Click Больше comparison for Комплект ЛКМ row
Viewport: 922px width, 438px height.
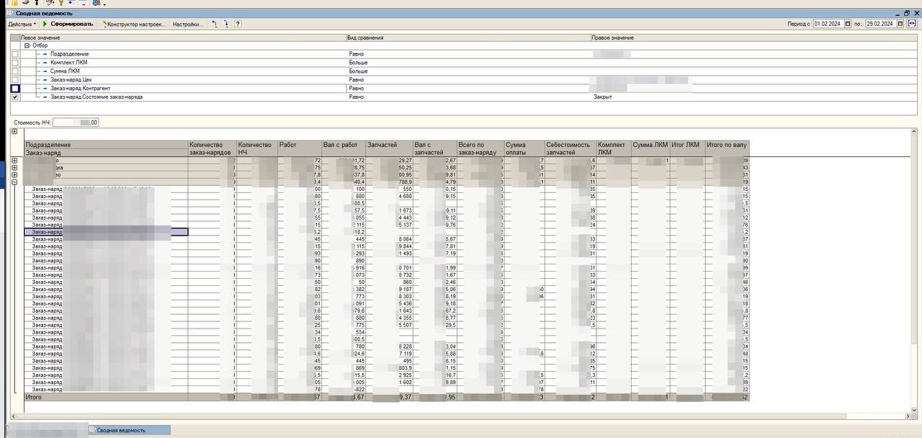[358, 63]
